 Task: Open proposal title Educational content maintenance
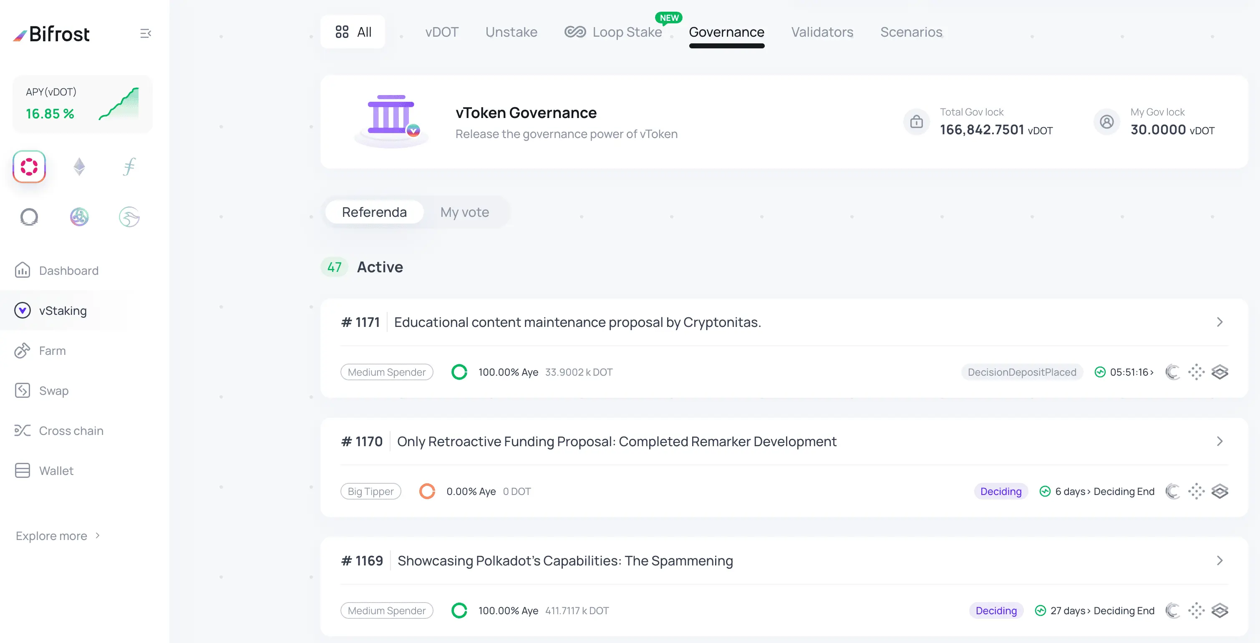pos(578,322)
